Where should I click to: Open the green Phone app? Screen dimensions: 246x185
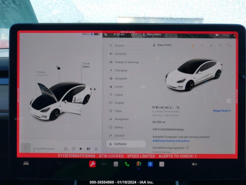pos(127,164)
